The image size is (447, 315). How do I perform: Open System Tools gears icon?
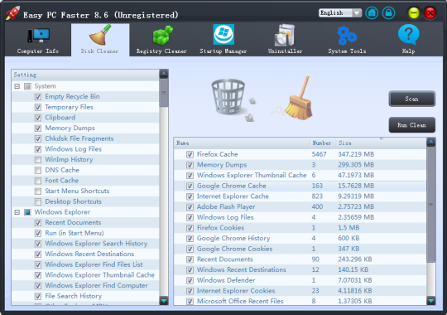tap(347, 36)
